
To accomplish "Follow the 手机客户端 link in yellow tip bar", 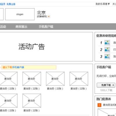I will point(18,67).
